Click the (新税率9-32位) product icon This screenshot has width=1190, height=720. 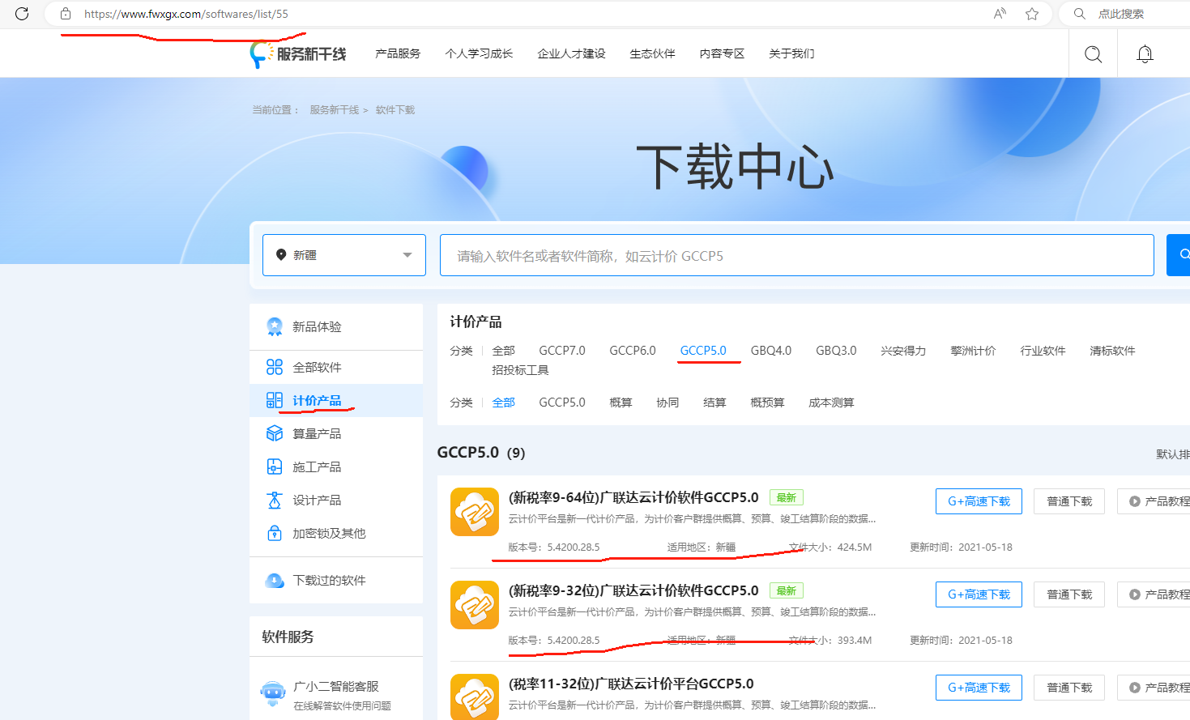point(475,605)
